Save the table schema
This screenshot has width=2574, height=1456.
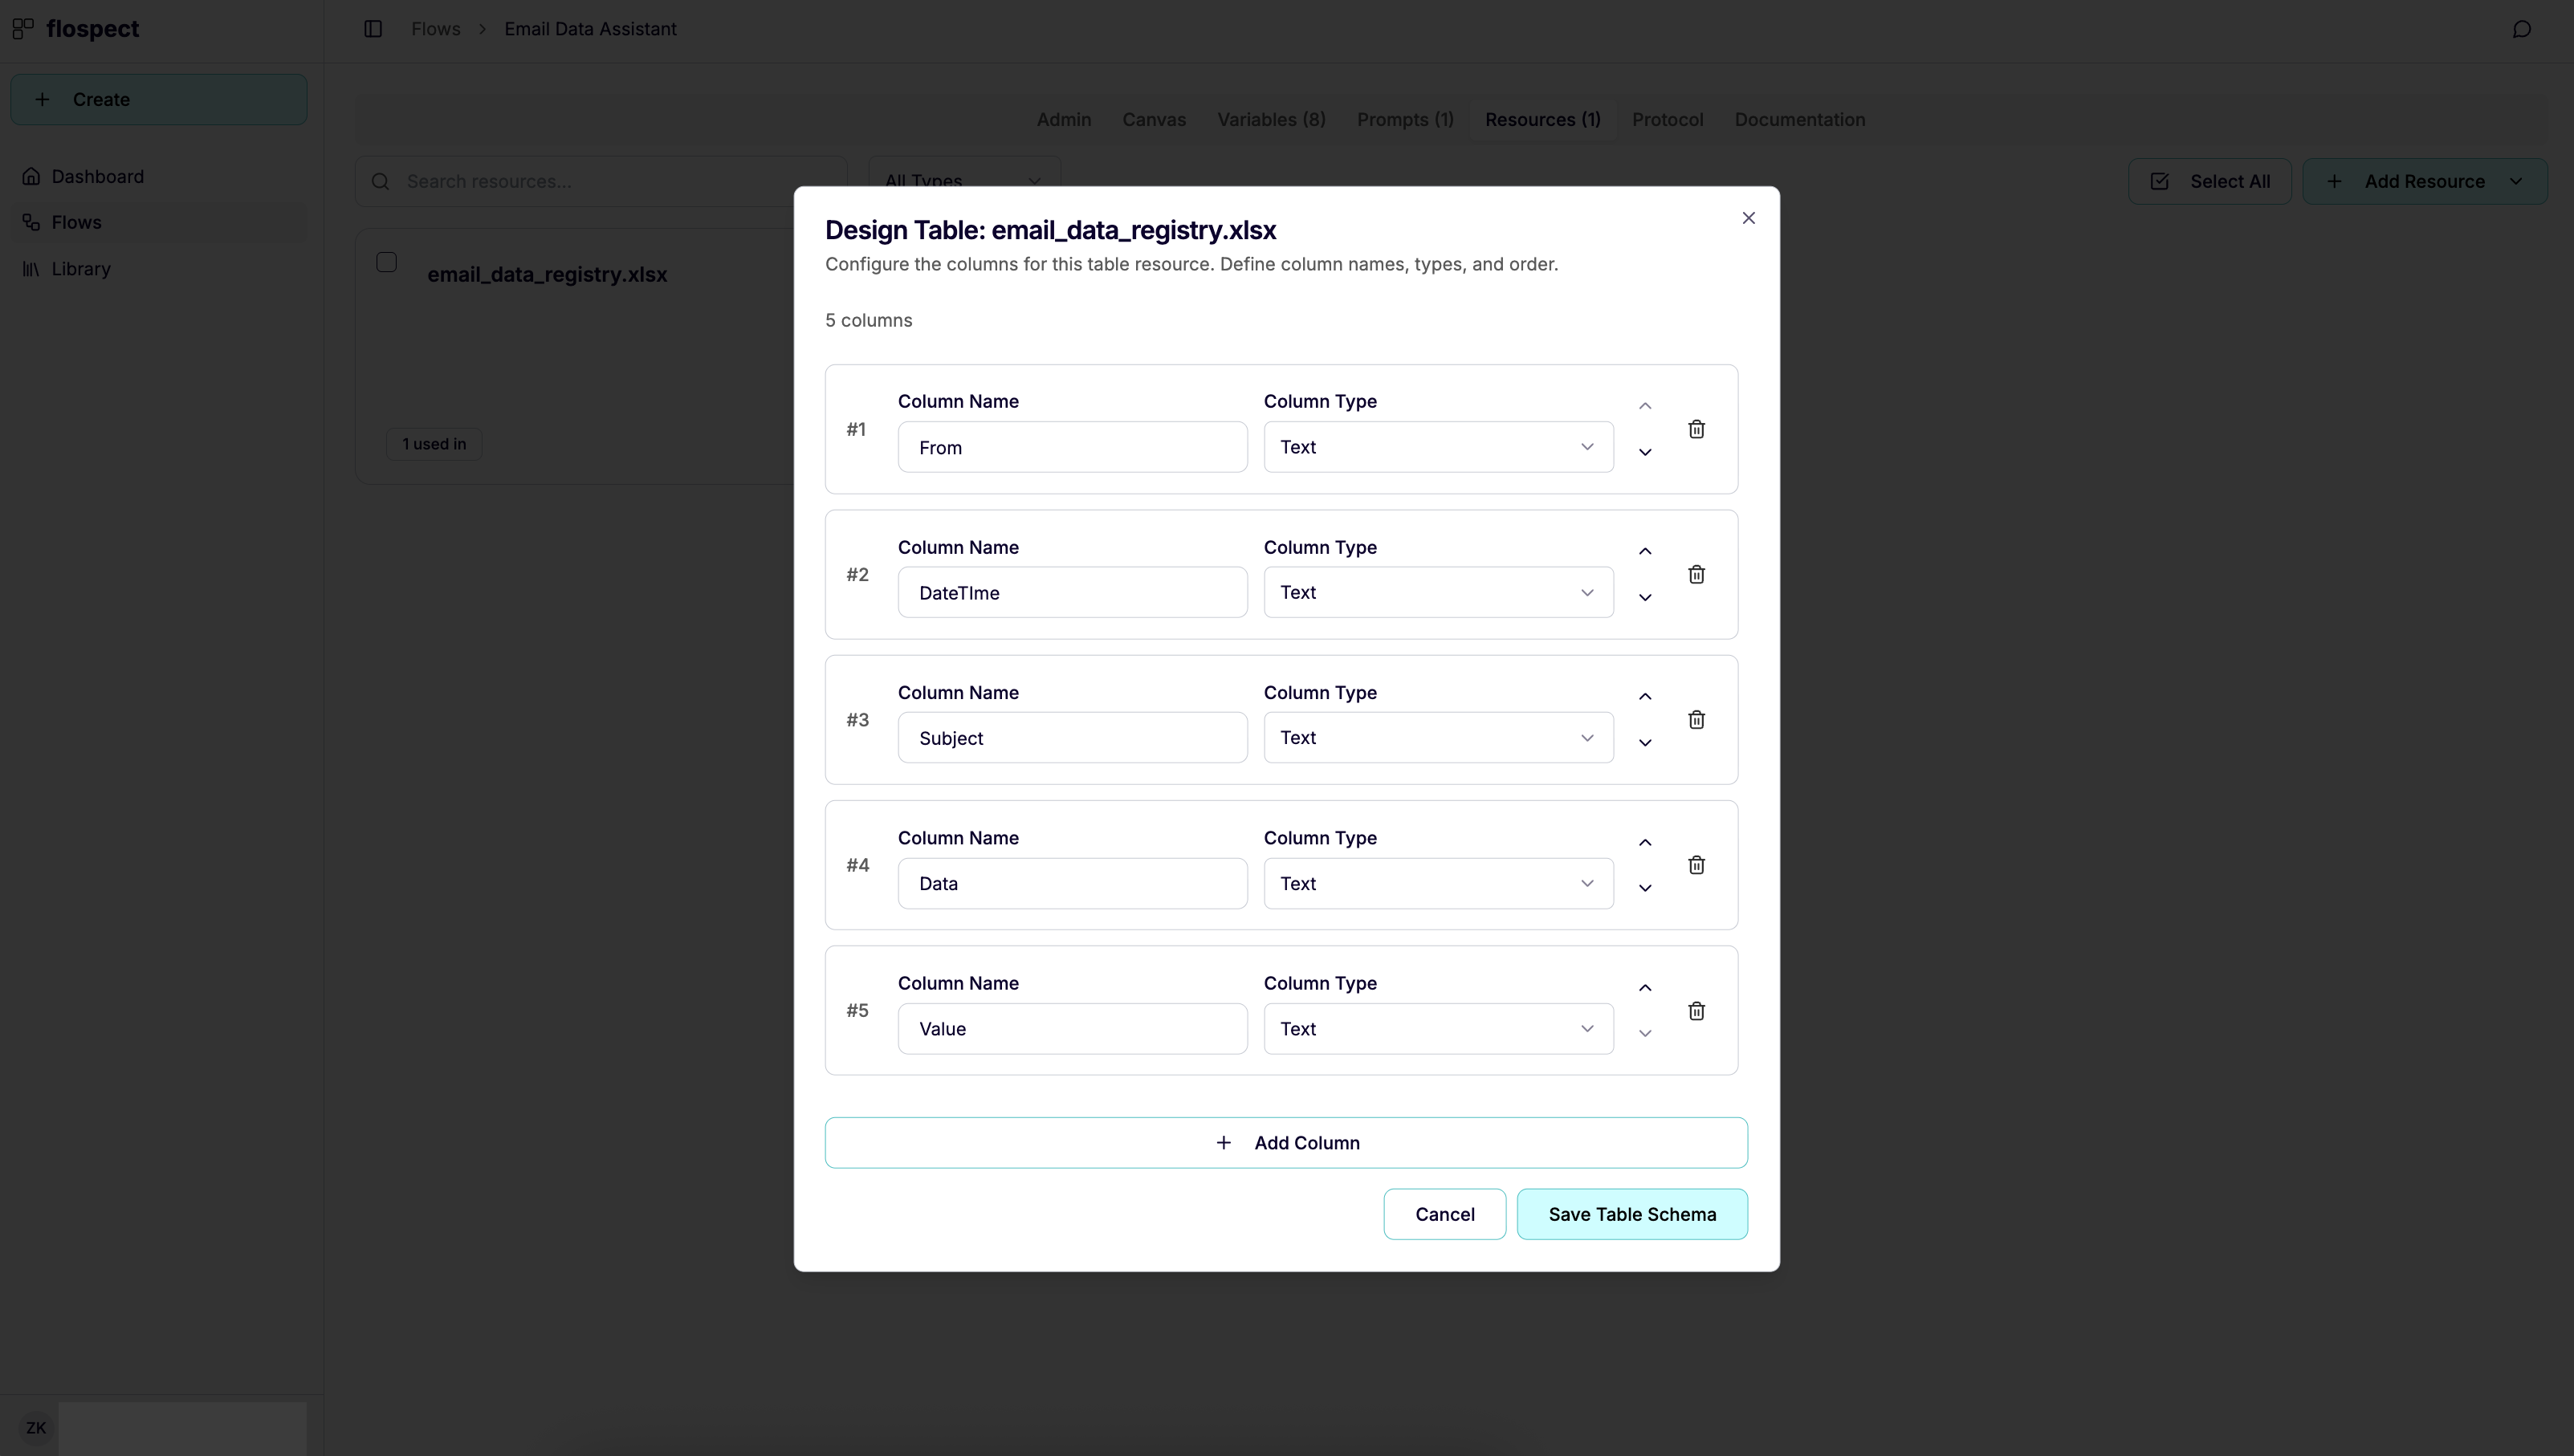1632,1213
